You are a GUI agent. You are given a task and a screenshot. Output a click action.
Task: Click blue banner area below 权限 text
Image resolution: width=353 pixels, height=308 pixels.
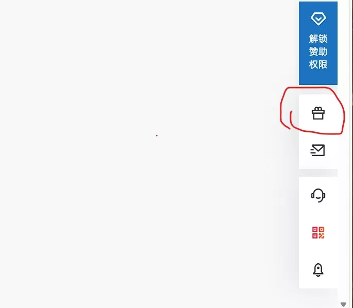[x=318, y=77]
